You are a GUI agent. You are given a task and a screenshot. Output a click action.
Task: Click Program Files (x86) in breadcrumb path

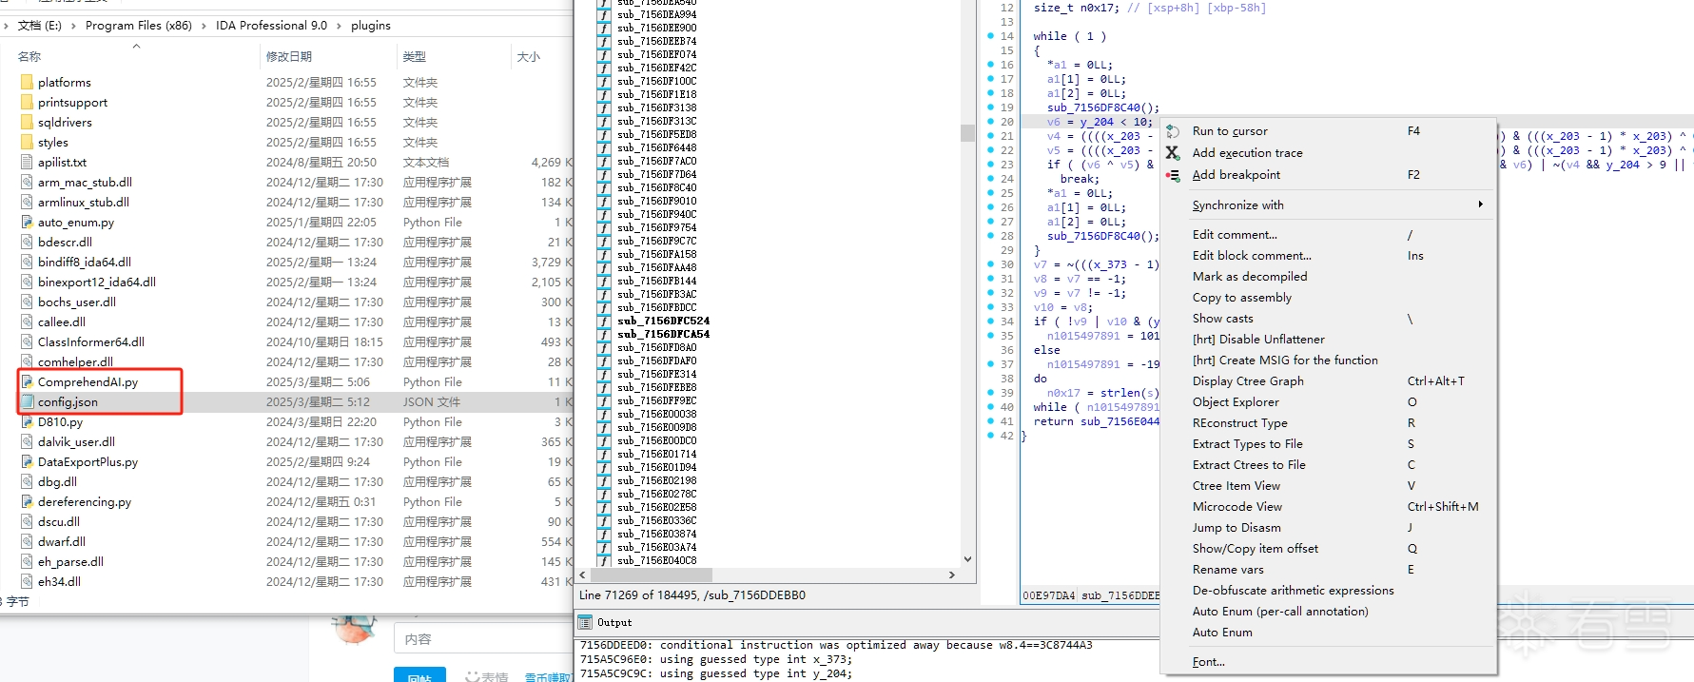pyautogui.click(x=139, y=26)
